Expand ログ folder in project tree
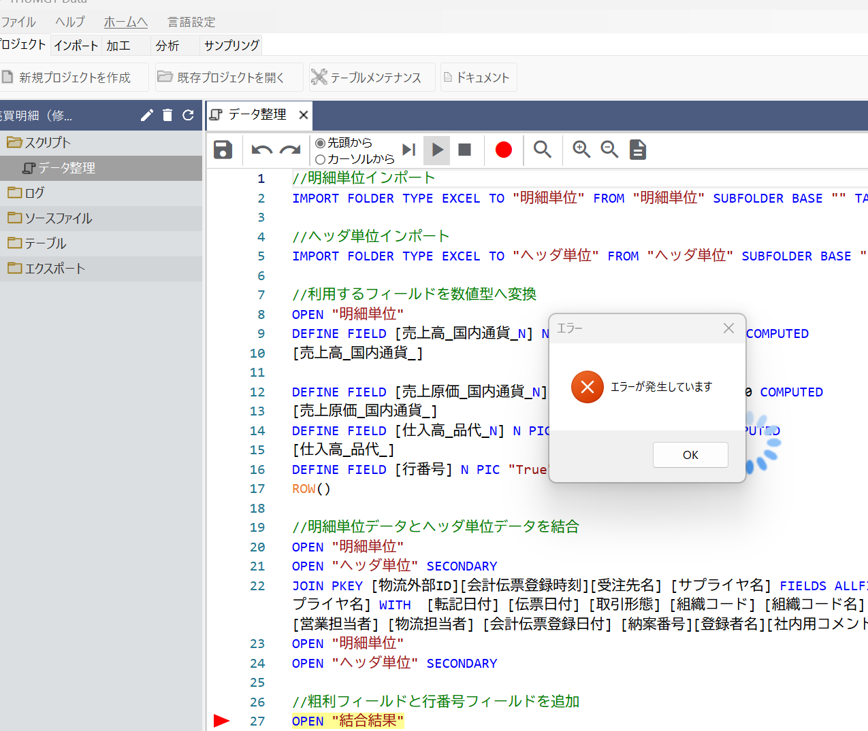 pos(101,193)
